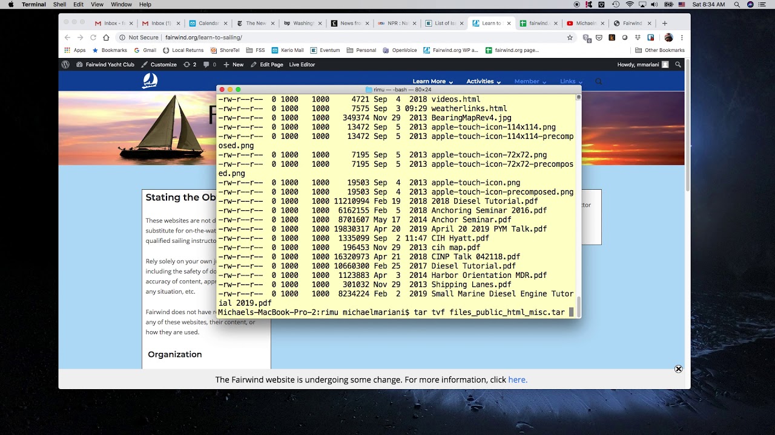Open the Gmail bookmark
775x435 pixels.
[x=145, y=50]
